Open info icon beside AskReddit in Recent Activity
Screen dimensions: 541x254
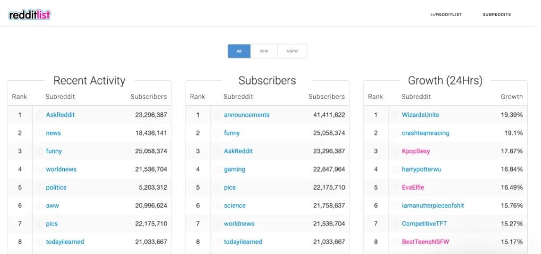[39, 115]
